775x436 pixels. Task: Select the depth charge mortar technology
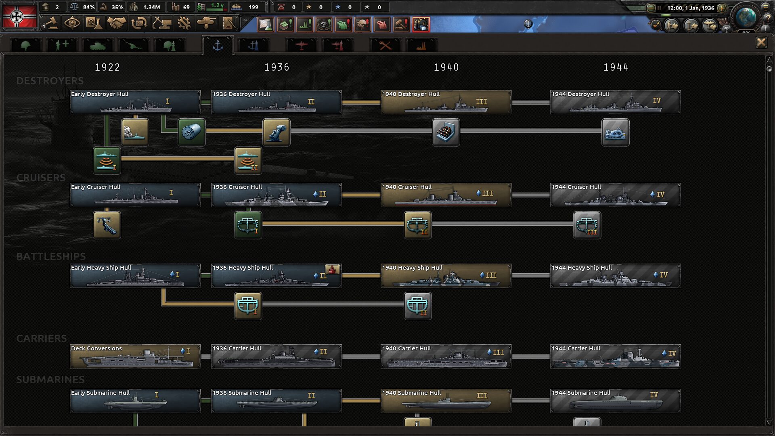(276, 132)
